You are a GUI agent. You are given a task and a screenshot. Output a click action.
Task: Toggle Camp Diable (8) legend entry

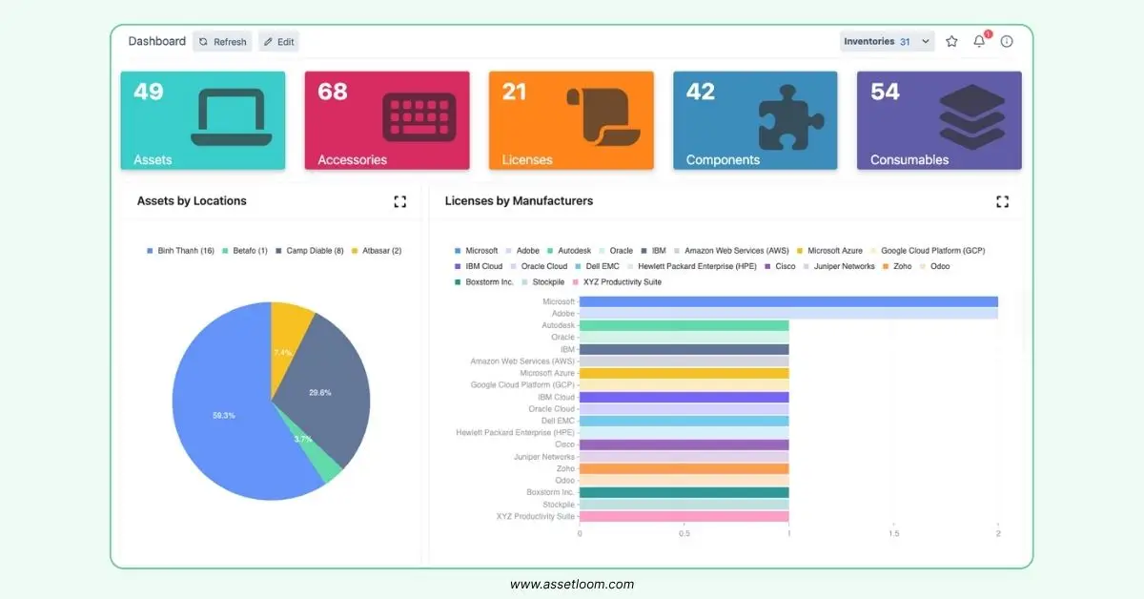click(309, 251)
